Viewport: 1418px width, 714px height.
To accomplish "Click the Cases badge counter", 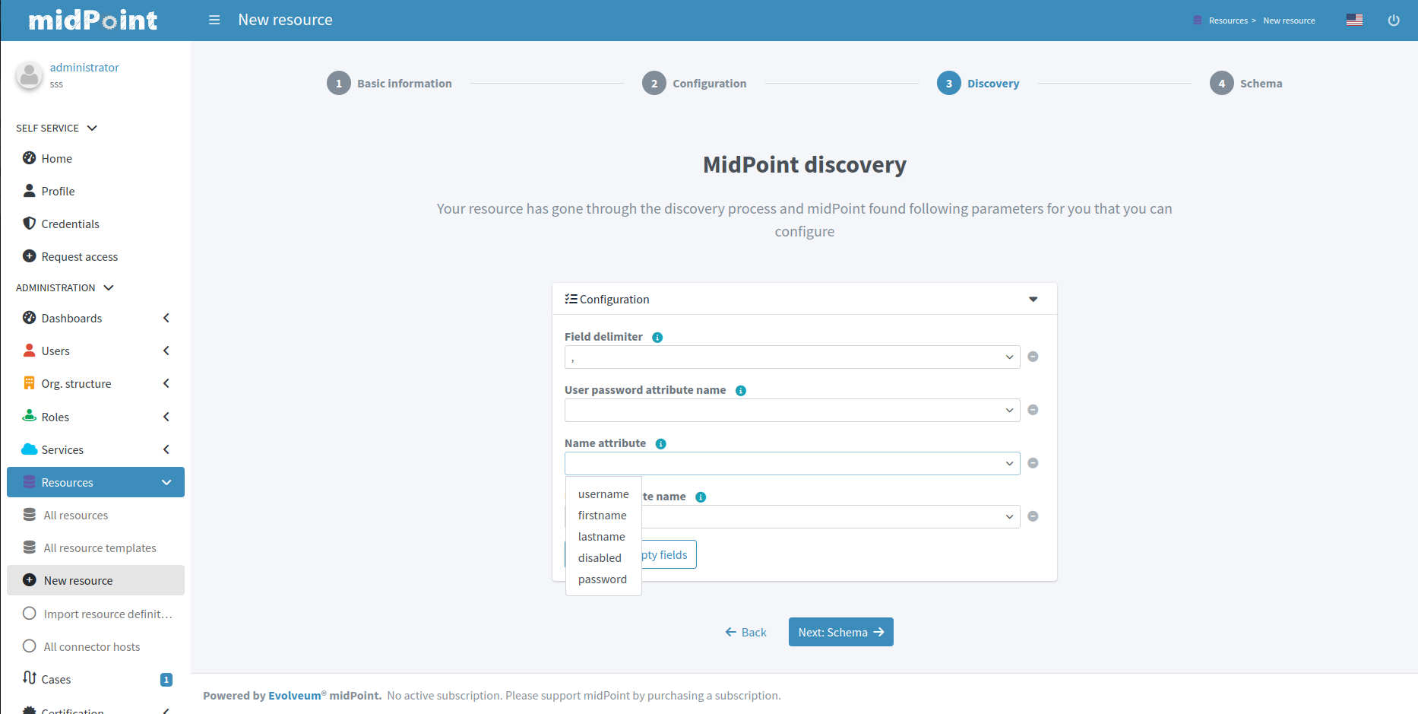I will (166, 680).
